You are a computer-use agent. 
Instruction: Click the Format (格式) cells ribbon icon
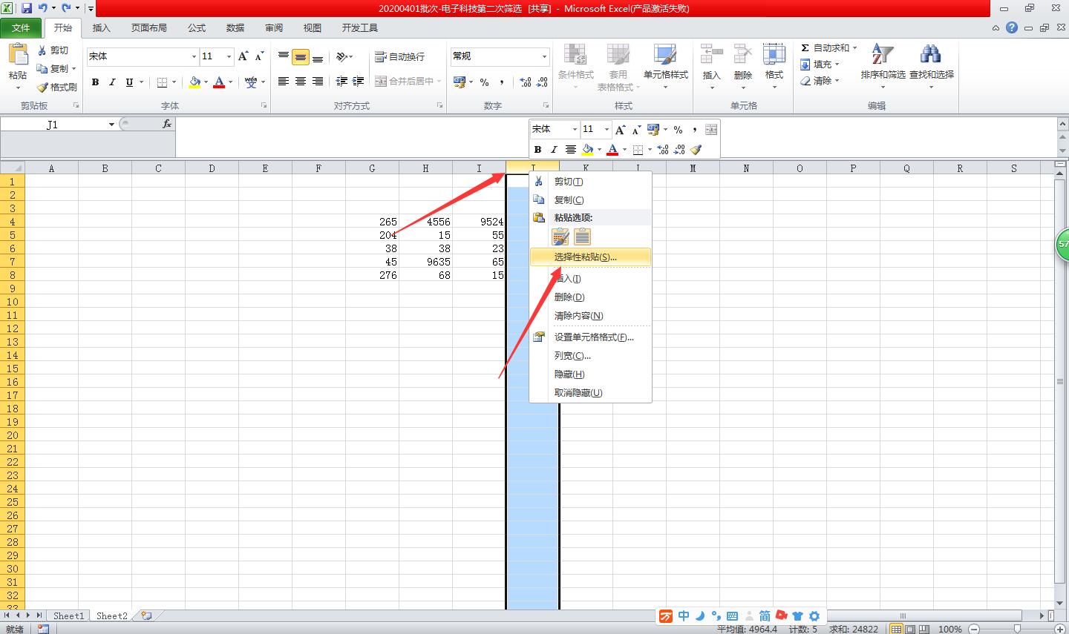[x=774, y=55]
